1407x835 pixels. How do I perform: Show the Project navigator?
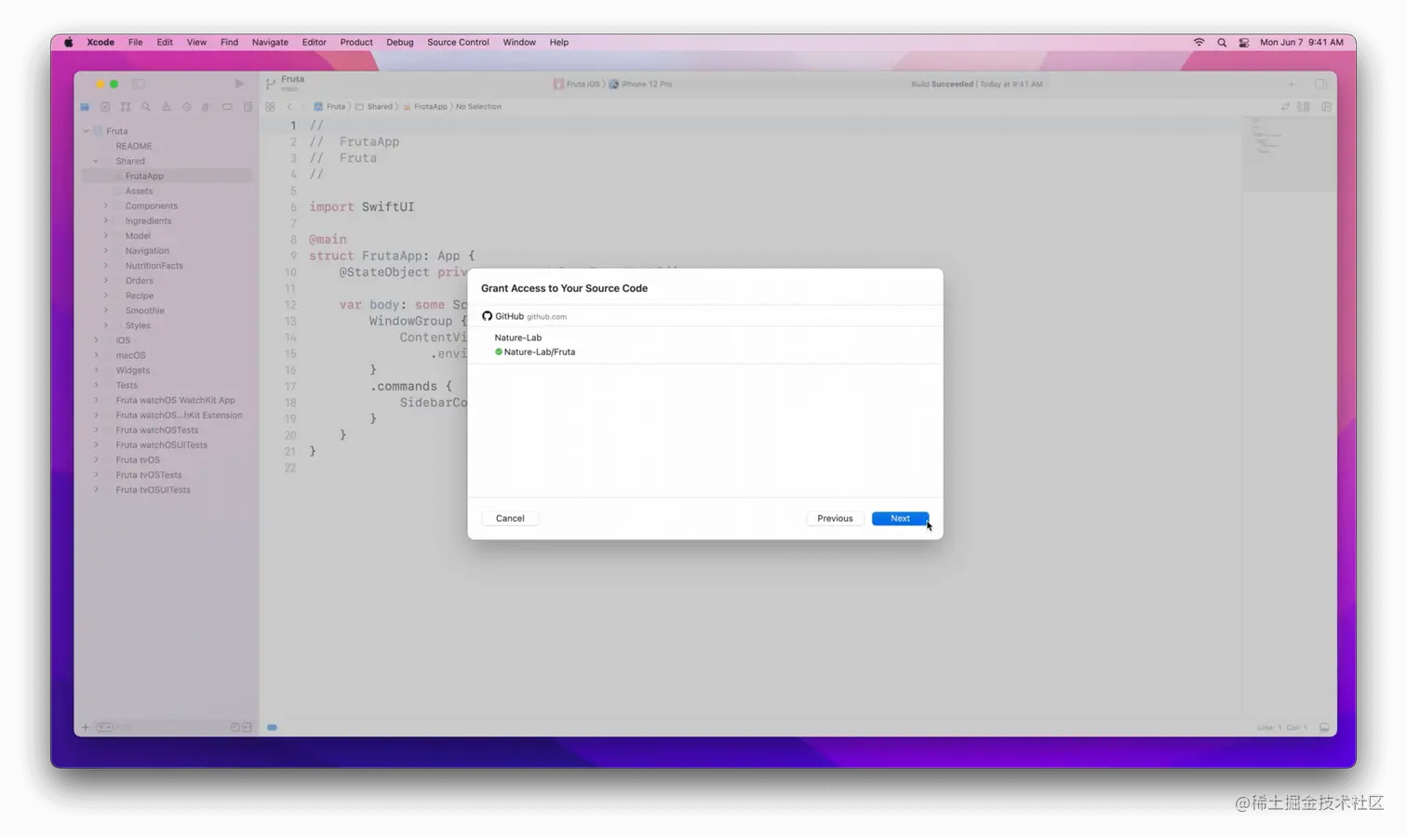[85, 107]
